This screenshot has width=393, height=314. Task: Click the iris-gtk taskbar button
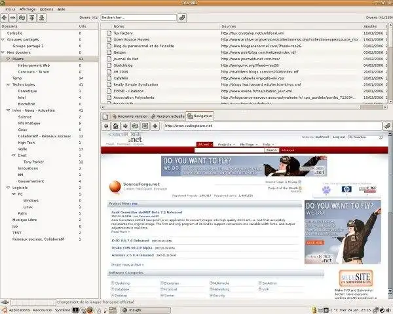pos(145,310)
